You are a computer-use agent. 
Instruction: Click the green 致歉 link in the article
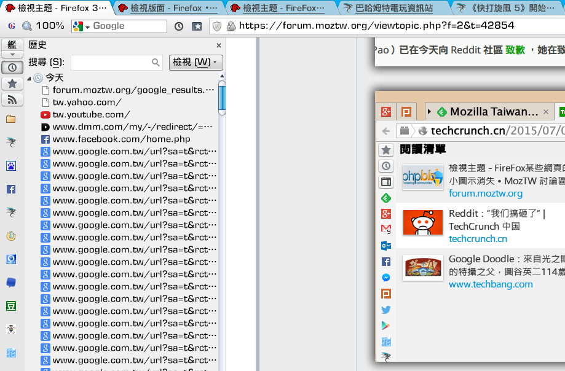point(515,50)
